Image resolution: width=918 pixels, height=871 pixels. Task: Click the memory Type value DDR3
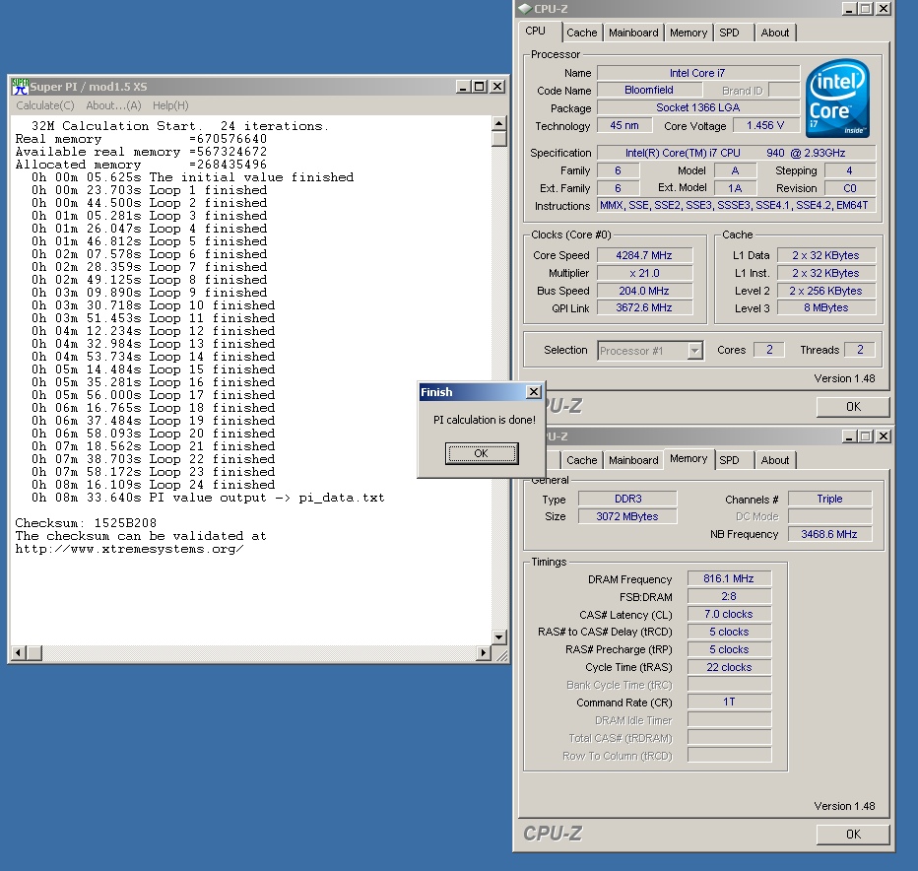pos(627,500)
